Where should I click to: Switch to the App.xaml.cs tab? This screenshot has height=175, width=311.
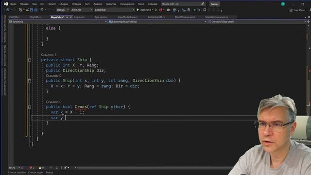coord(101,17)
